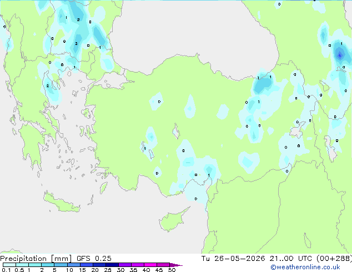Image resolution: width=352 pixels, height=272 pixels.
Task: Click the Precipitation [mm] title label
Action: (36, 259)
